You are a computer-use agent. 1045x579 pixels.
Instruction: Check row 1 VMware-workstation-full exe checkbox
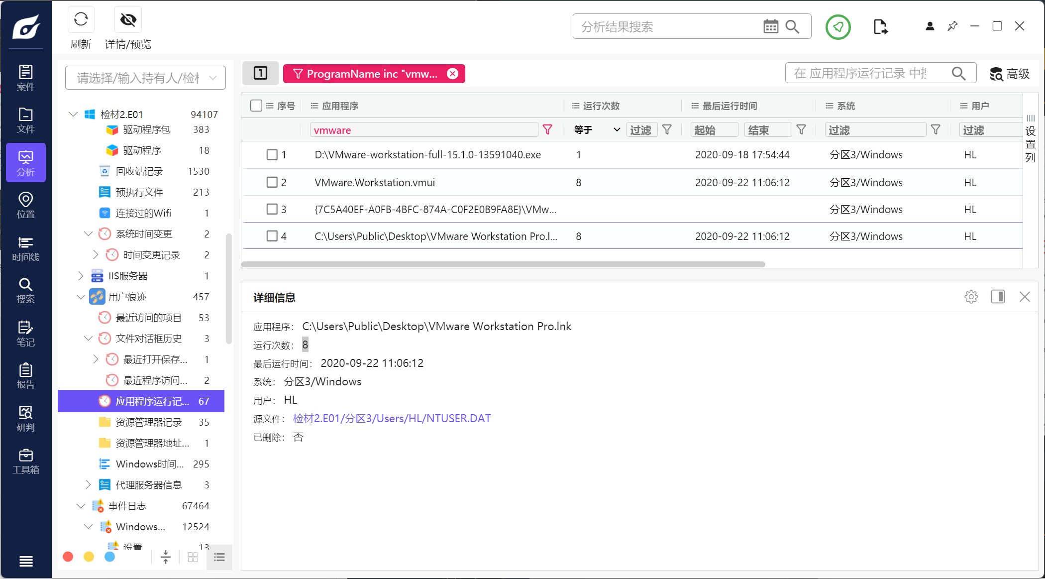[x=272, y=155]
